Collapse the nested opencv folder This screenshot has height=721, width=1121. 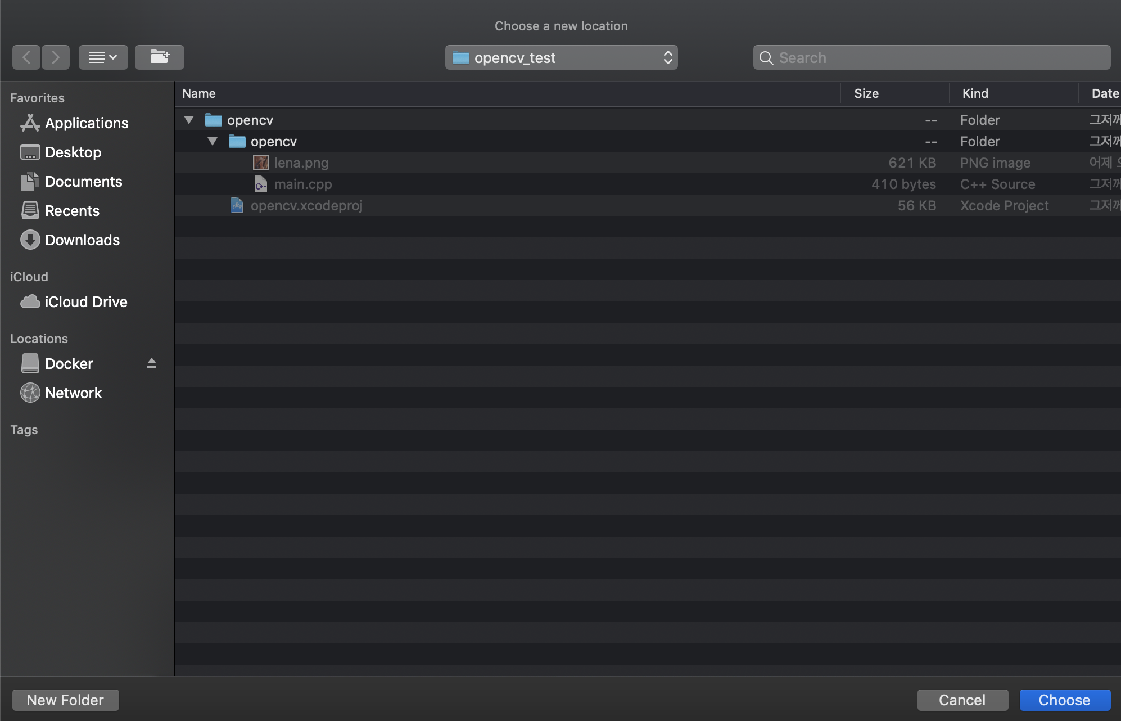pos(213,141)
